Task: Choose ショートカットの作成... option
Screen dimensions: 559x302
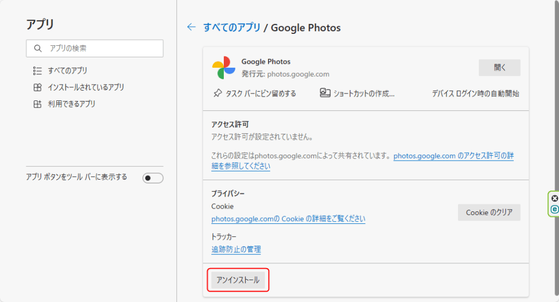Action: [x=357, y=93]
